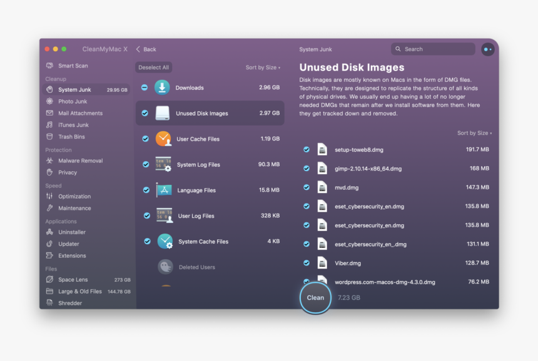The image size is (538, 361).
Task: Click the User Cache Files orange icon
Action: click(x=163, y=139)
